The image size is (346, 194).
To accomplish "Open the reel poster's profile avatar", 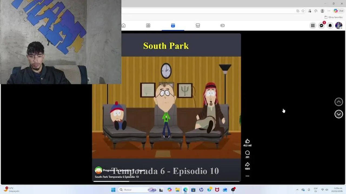I will click(x=98, y=170).
